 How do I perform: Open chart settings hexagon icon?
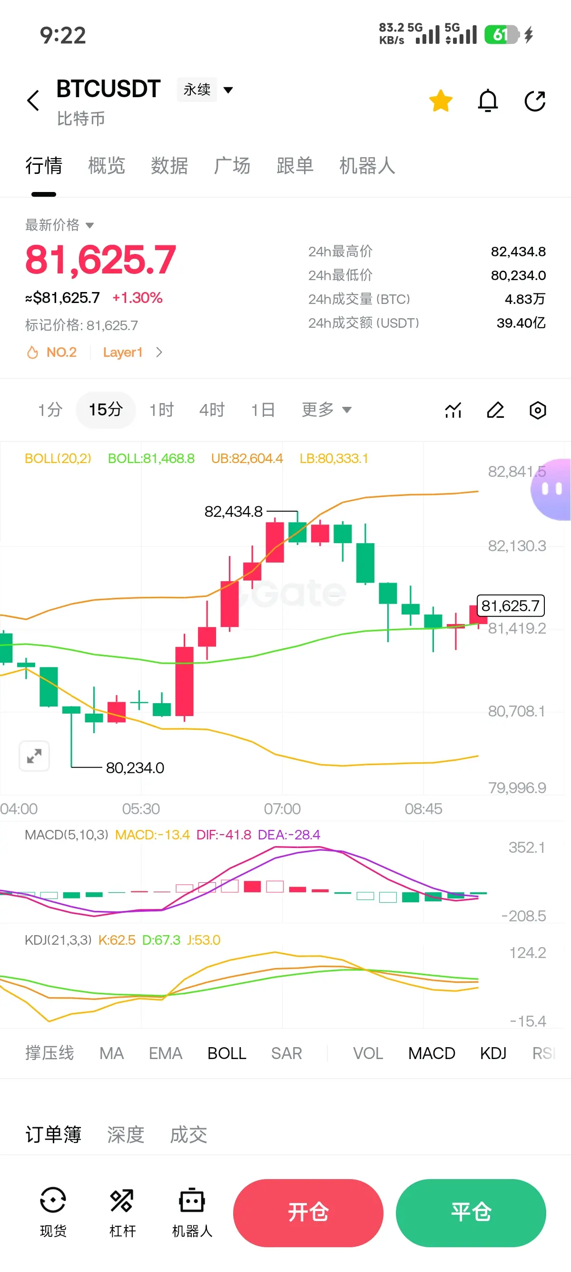pyautogui.click(x=538, y=410)
